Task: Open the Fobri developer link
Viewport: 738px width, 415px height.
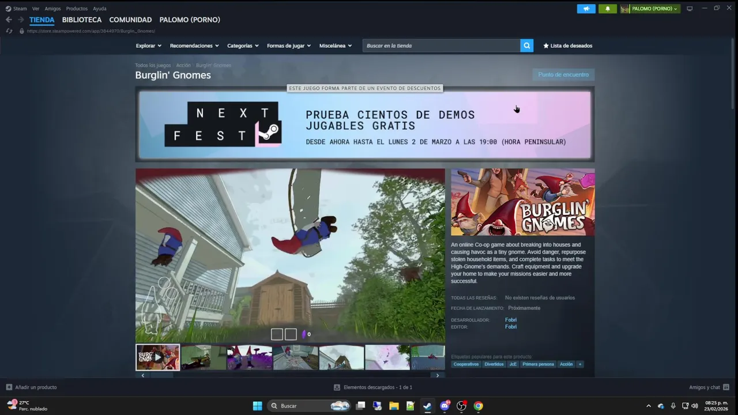Action: coord(511,320)
